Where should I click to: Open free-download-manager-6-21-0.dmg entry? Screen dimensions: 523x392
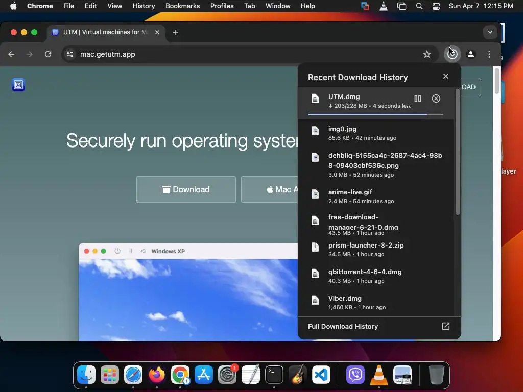(x=375, y=224)
